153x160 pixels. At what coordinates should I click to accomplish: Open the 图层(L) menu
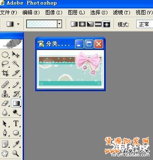point(76,13)
